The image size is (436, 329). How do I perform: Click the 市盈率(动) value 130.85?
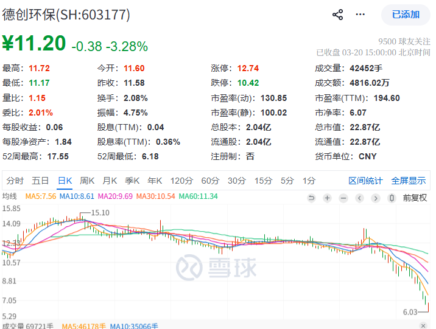pyautogui.click(x=273, y=98)
